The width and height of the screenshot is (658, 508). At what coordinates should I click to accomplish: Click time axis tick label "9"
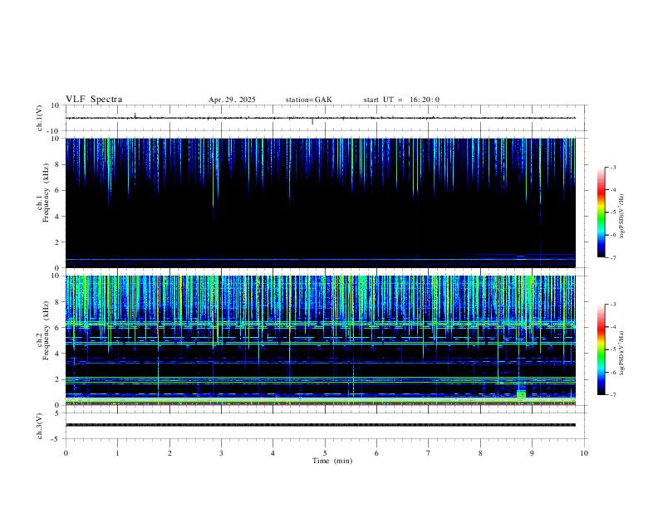532,453
